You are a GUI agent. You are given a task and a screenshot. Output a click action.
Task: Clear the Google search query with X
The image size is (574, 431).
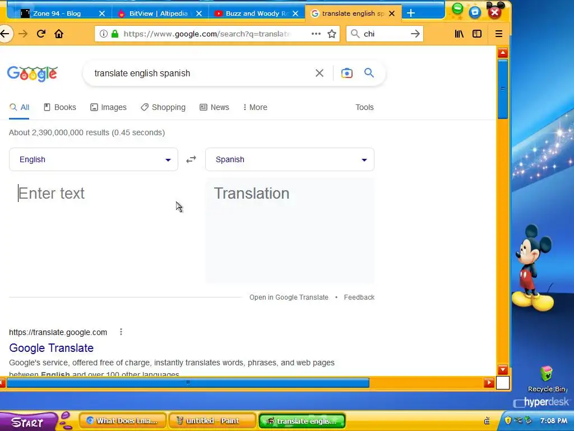click(319, 73)
